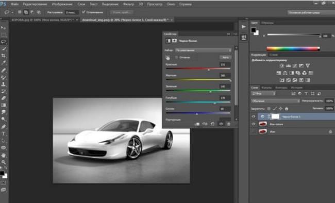Image resolution: width=335 pixels, height=203 pixels.
Task: Enable the Tint checkbox in Properties
Action: click(x=176, y=57)
